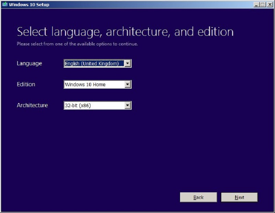Click the Windows 10 Setup title bar icon
This screenshot has width=275, height=213.
click(x=5, y=4)
